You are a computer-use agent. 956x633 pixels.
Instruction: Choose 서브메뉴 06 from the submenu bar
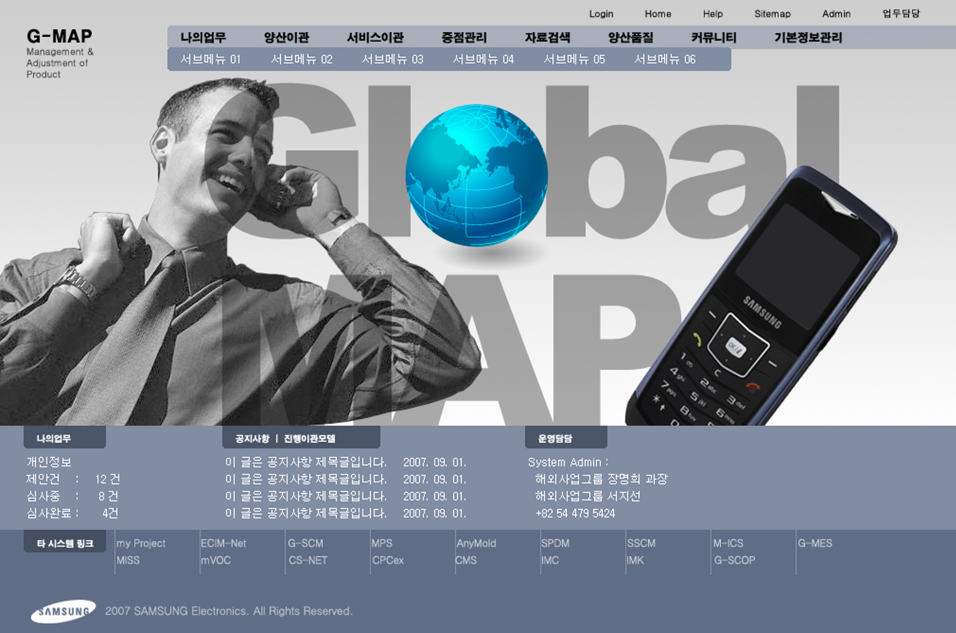pyautogui.click(x=664, y=60)
